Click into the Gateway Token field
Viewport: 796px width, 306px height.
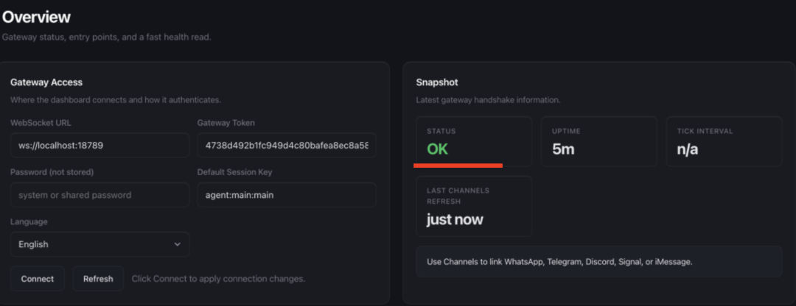pos(287,146)
